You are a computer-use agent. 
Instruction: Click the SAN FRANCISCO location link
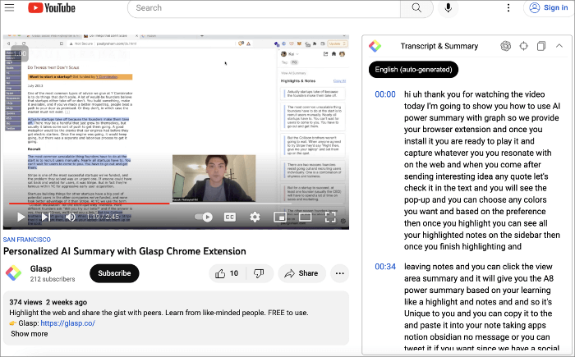tap(27, 240)
